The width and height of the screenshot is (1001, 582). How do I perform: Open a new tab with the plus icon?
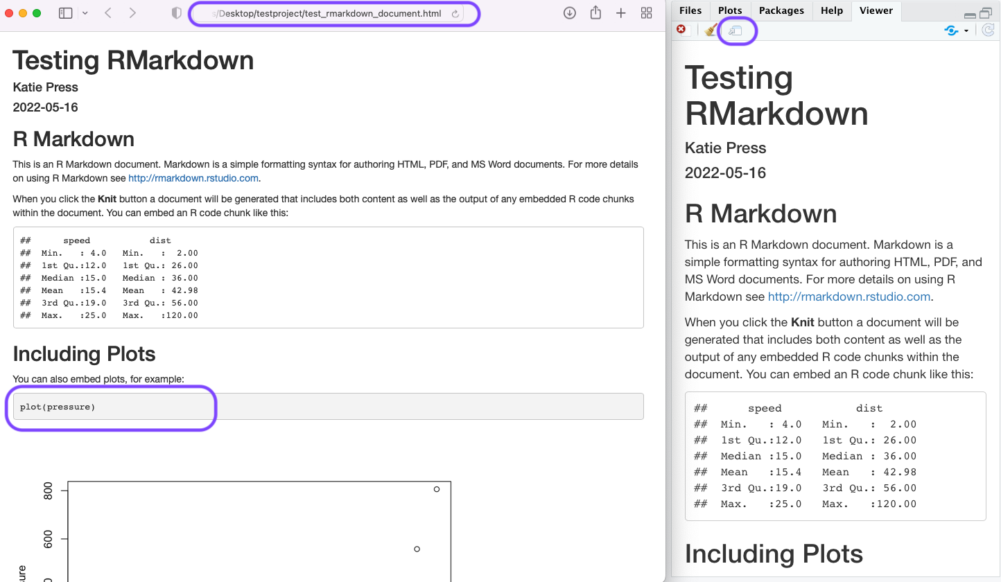pyautogui.click(x=621, y=13)
